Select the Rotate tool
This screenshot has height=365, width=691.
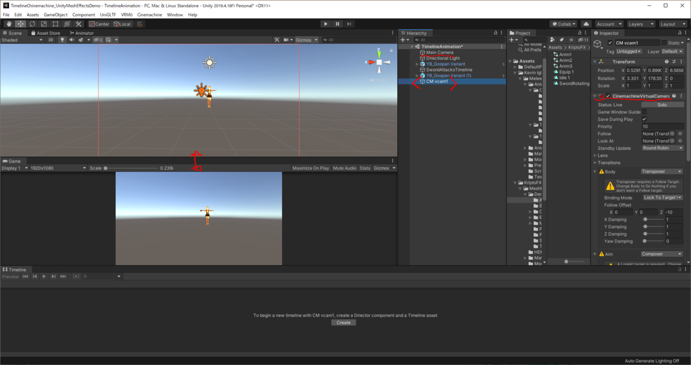click(32, 24)
